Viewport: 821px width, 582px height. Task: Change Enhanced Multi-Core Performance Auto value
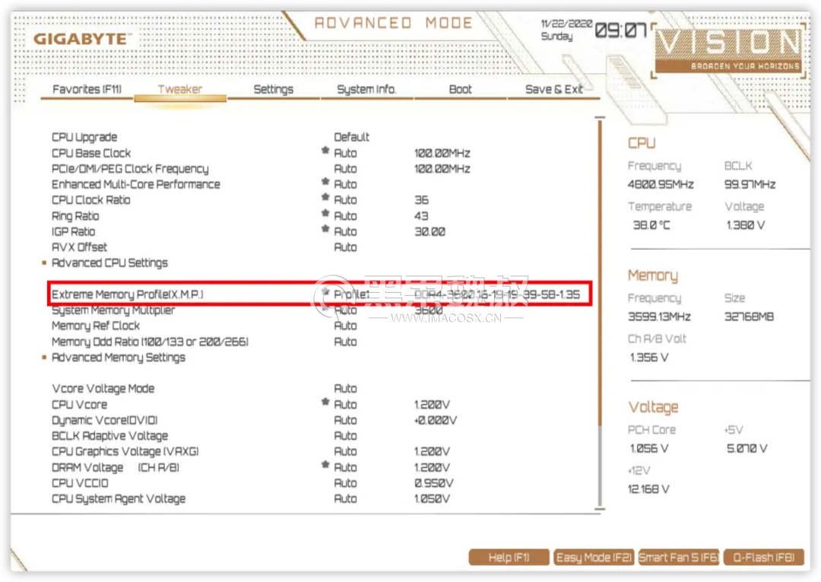[x=345, y=184]
